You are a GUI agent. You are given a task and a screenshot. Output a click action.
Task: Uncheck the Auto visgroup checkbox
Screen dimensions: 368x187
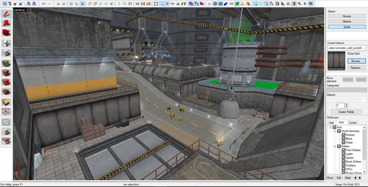(x=335, y=127)
